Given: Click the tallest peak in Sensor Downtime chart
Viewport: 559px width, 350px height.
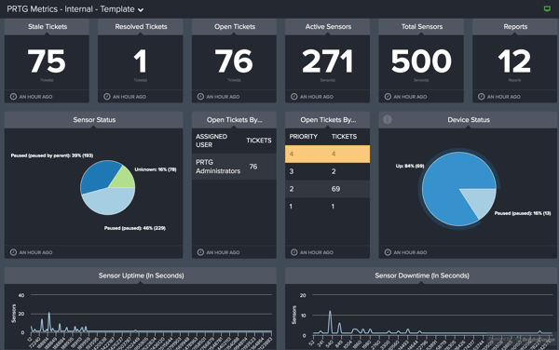Looking at the screenshot, I should pos(330,312).
